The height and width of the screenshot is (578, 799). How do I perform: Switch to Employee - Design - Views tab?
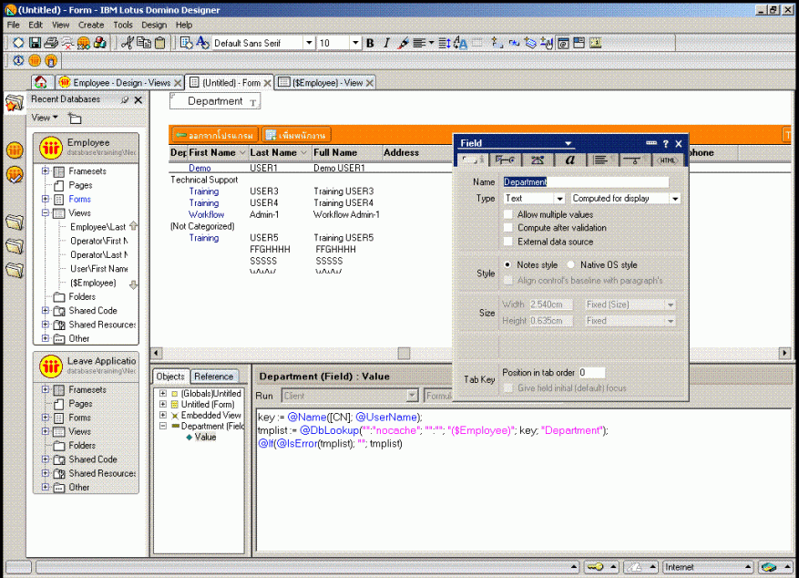coord(118,83)
